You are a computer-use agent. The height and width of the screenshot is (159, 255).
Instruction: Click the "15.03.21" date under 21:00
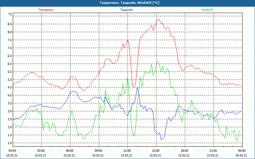213,155
